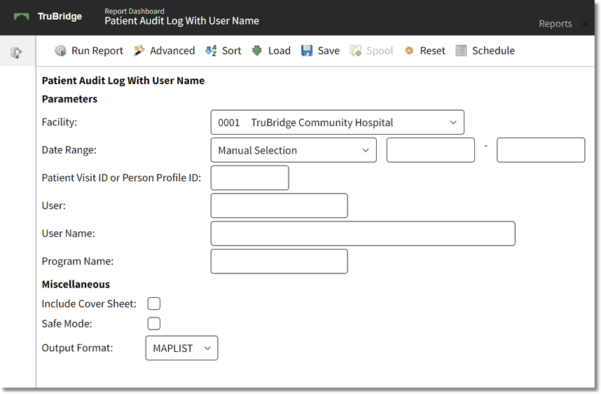Screen dimensions: 601x394
Task: Click the Output Format label
Action: click(x=78, y=348)
